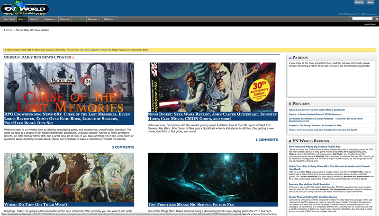Screen dimensions: 379x216
Task: Open Judges vs. The Drongo Brothers link
Action: 315,125
